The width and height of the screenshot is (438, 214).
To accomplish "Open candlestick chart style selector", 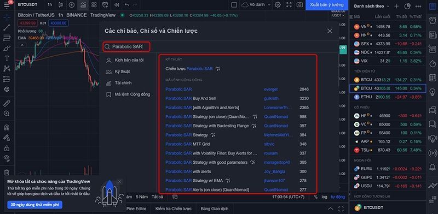I will (61, 5).
